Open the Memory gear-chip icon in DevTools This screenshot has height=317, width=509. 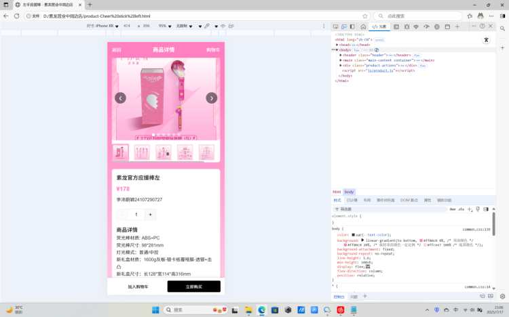pos(437,26)
